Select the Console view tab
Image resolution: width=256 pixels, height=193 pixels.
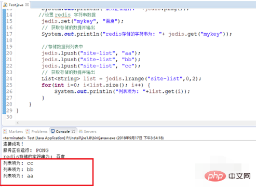pos(63,132)
